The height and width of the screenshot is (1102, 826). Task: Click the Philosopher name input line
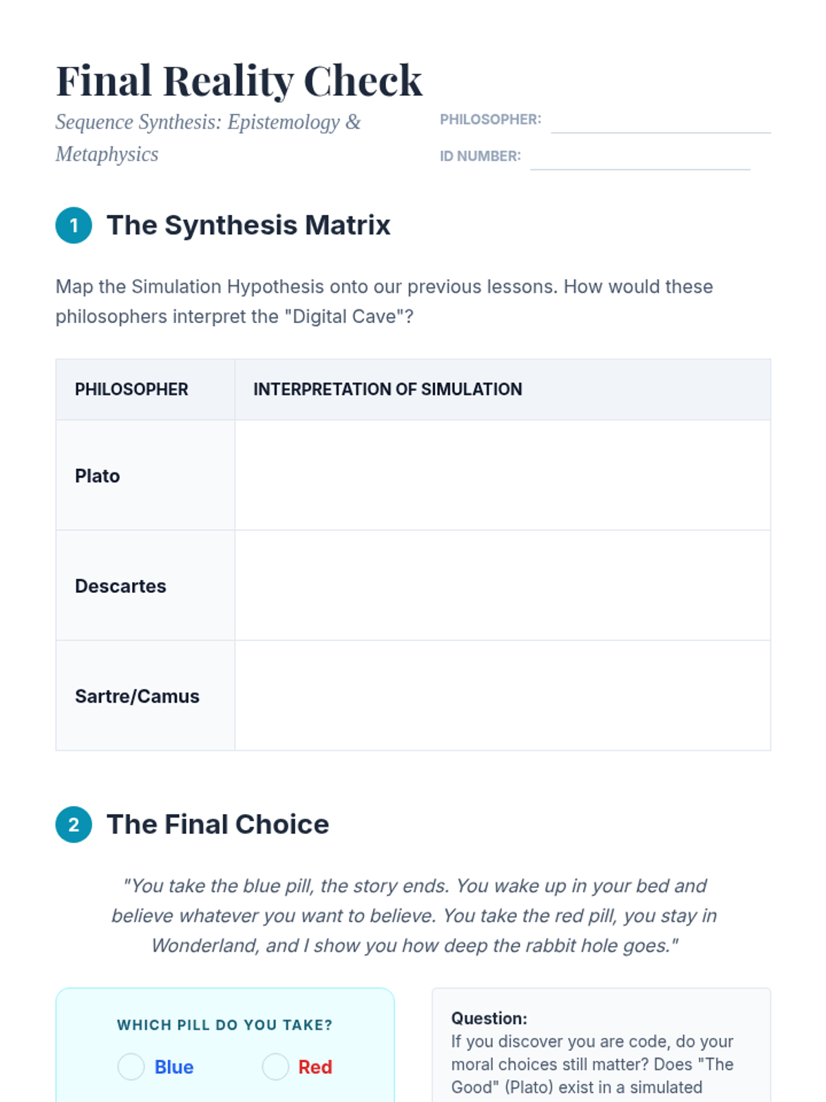coord(660,121)
